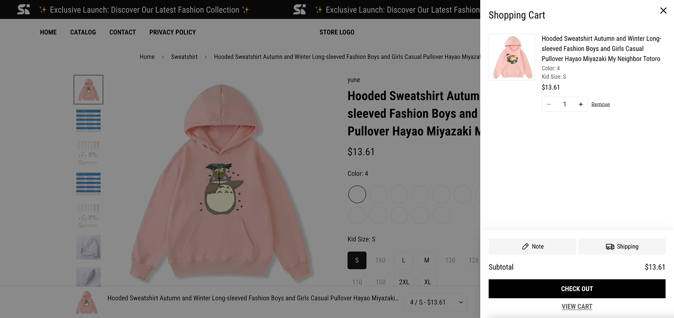
Task: Remove the hoodie from cart
Action: point(600,104)
